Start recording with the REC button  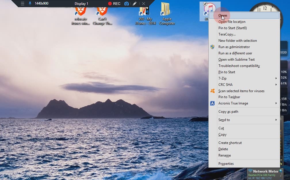click(114, 4)
